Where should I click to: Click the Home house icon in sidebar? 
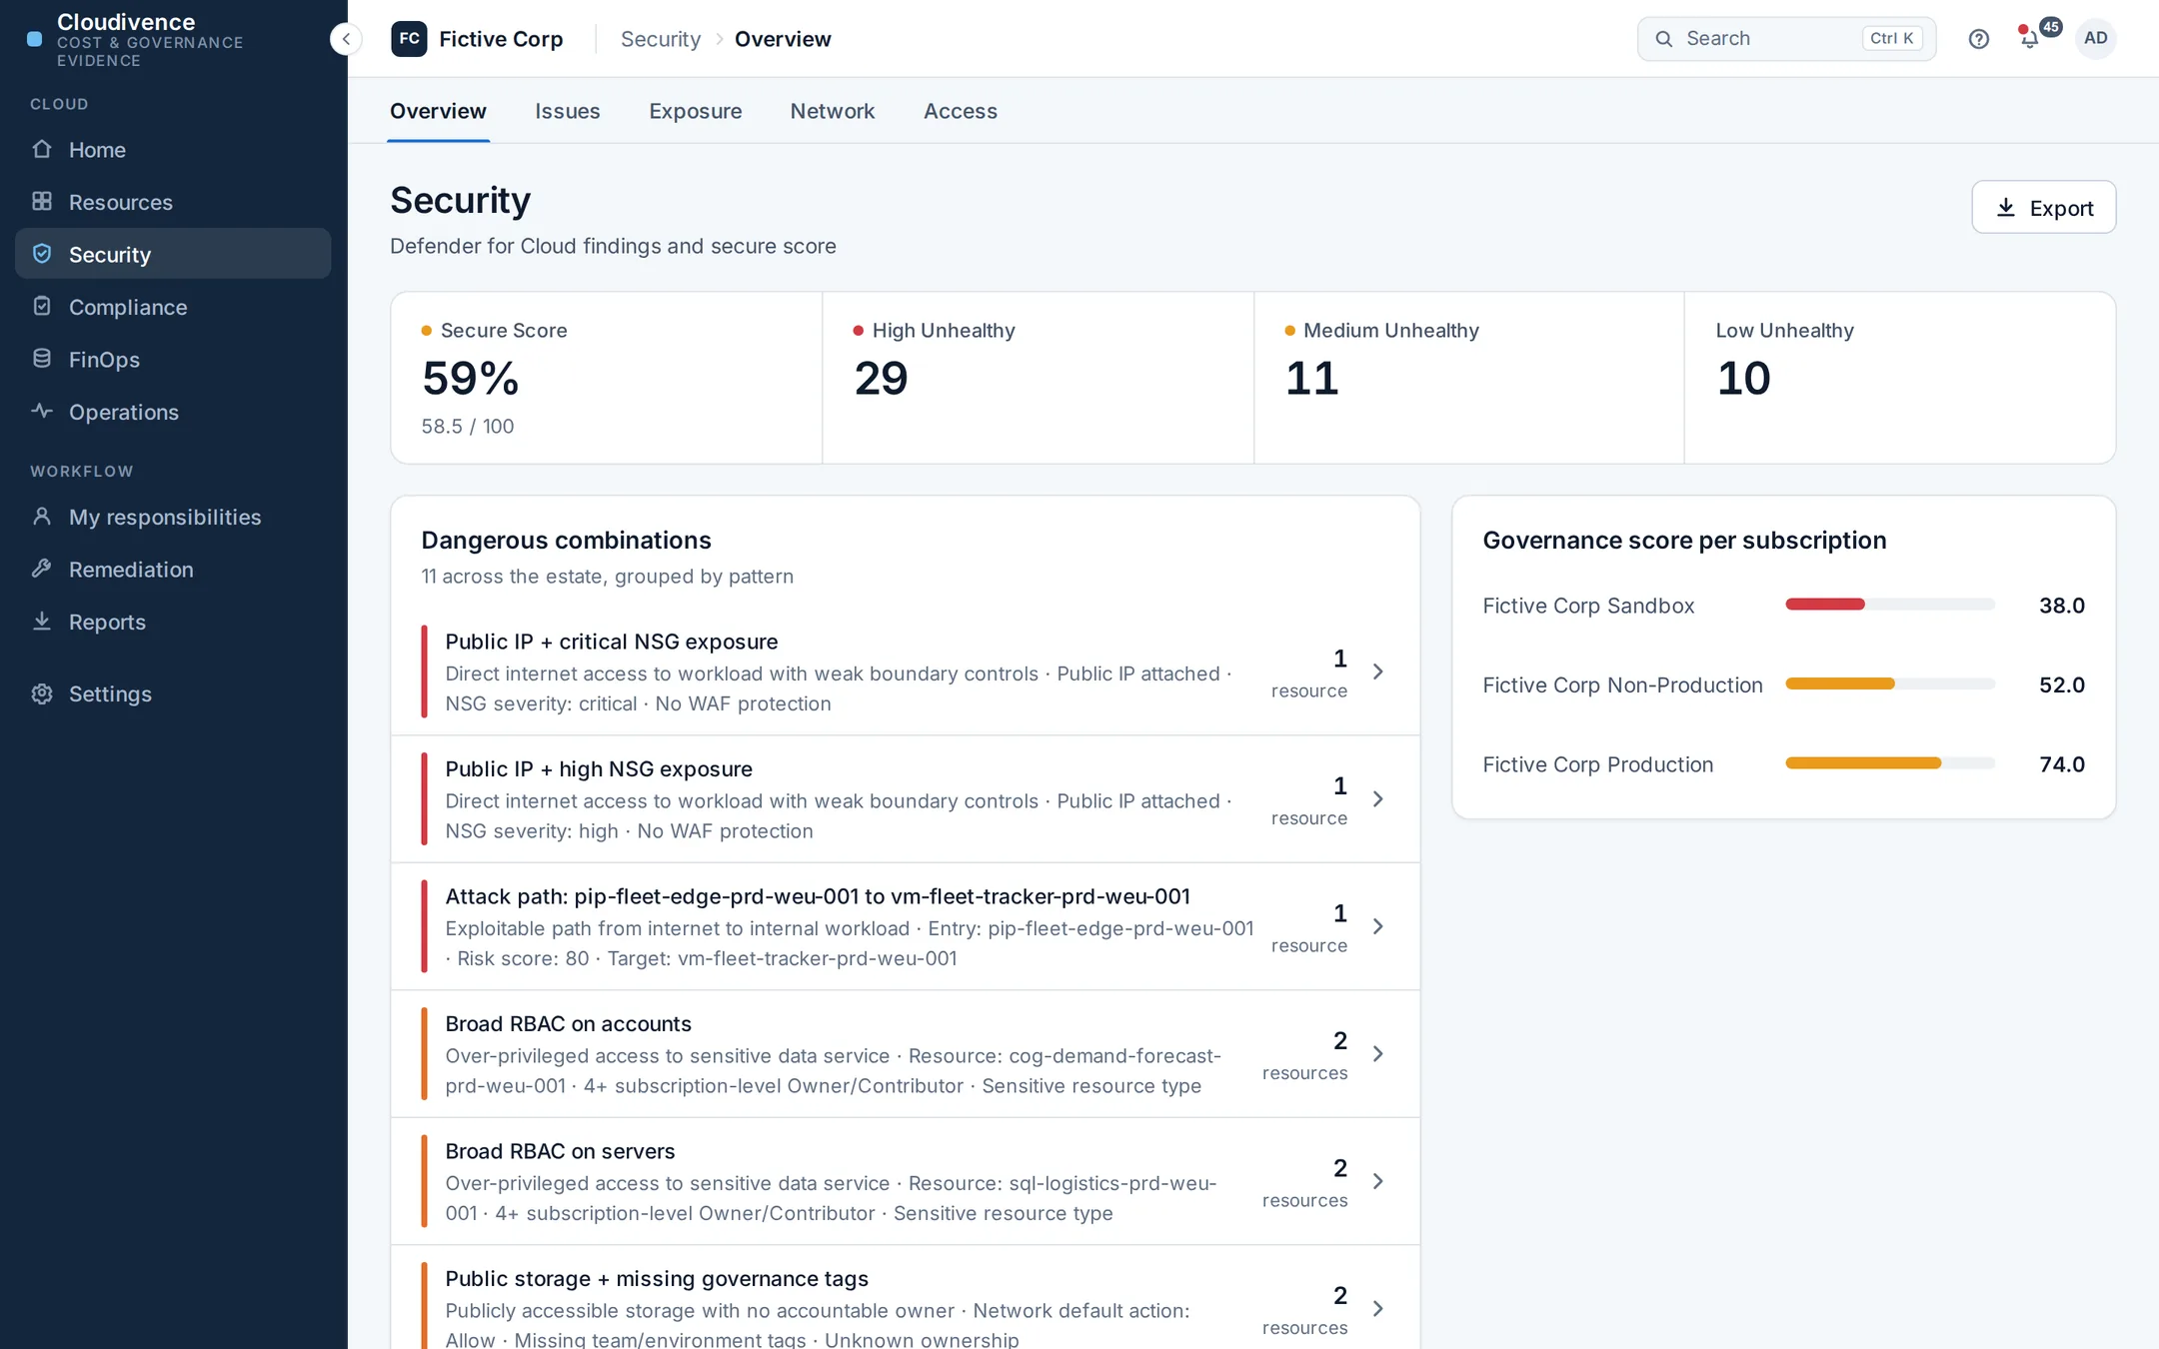click(41, 149)
